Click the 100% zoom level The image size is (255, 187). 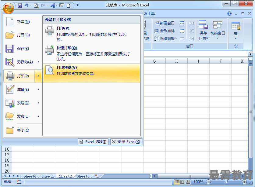(x=198, y=182)
